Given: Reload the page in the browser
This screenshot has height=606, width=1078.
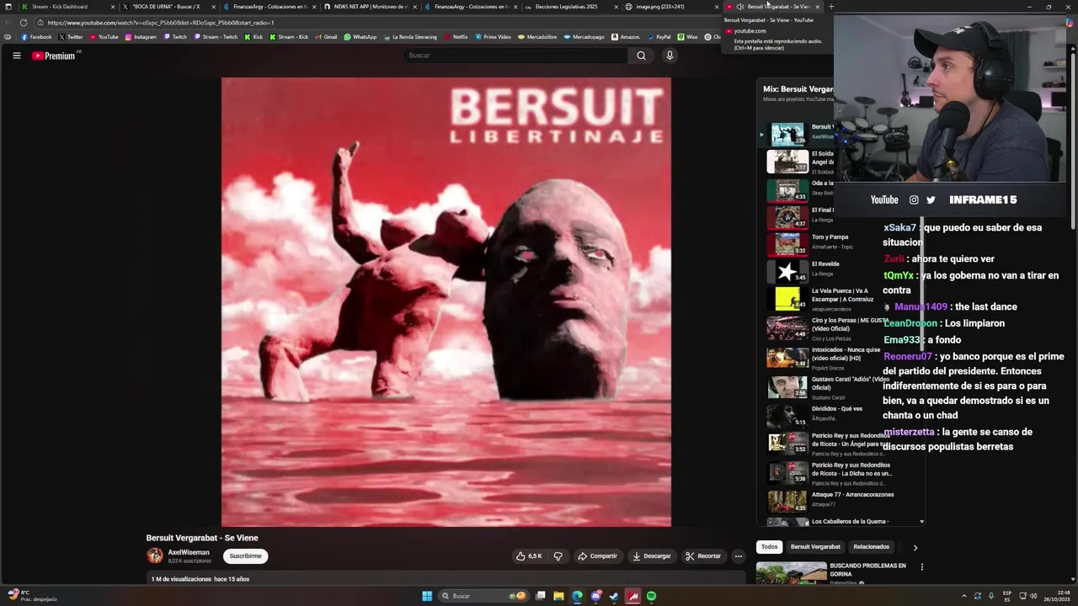Looking at the screenshot, I should tap(24, 23).
